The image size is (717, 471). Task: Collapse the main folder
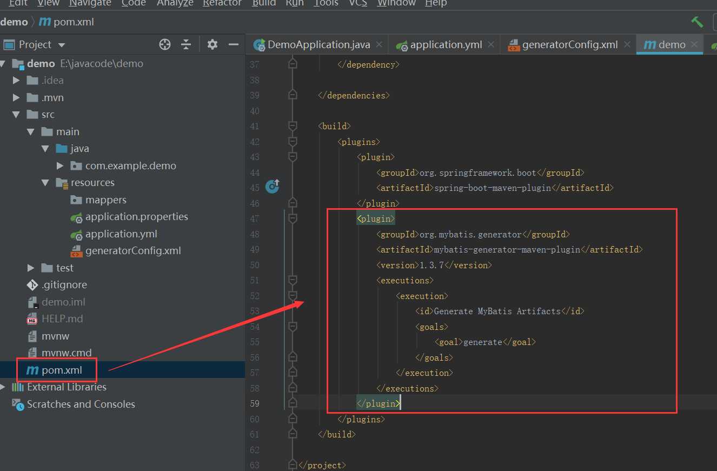click(31, 132)
